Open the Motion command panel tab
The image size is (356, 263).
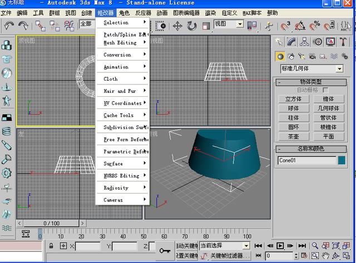point(318,42)
